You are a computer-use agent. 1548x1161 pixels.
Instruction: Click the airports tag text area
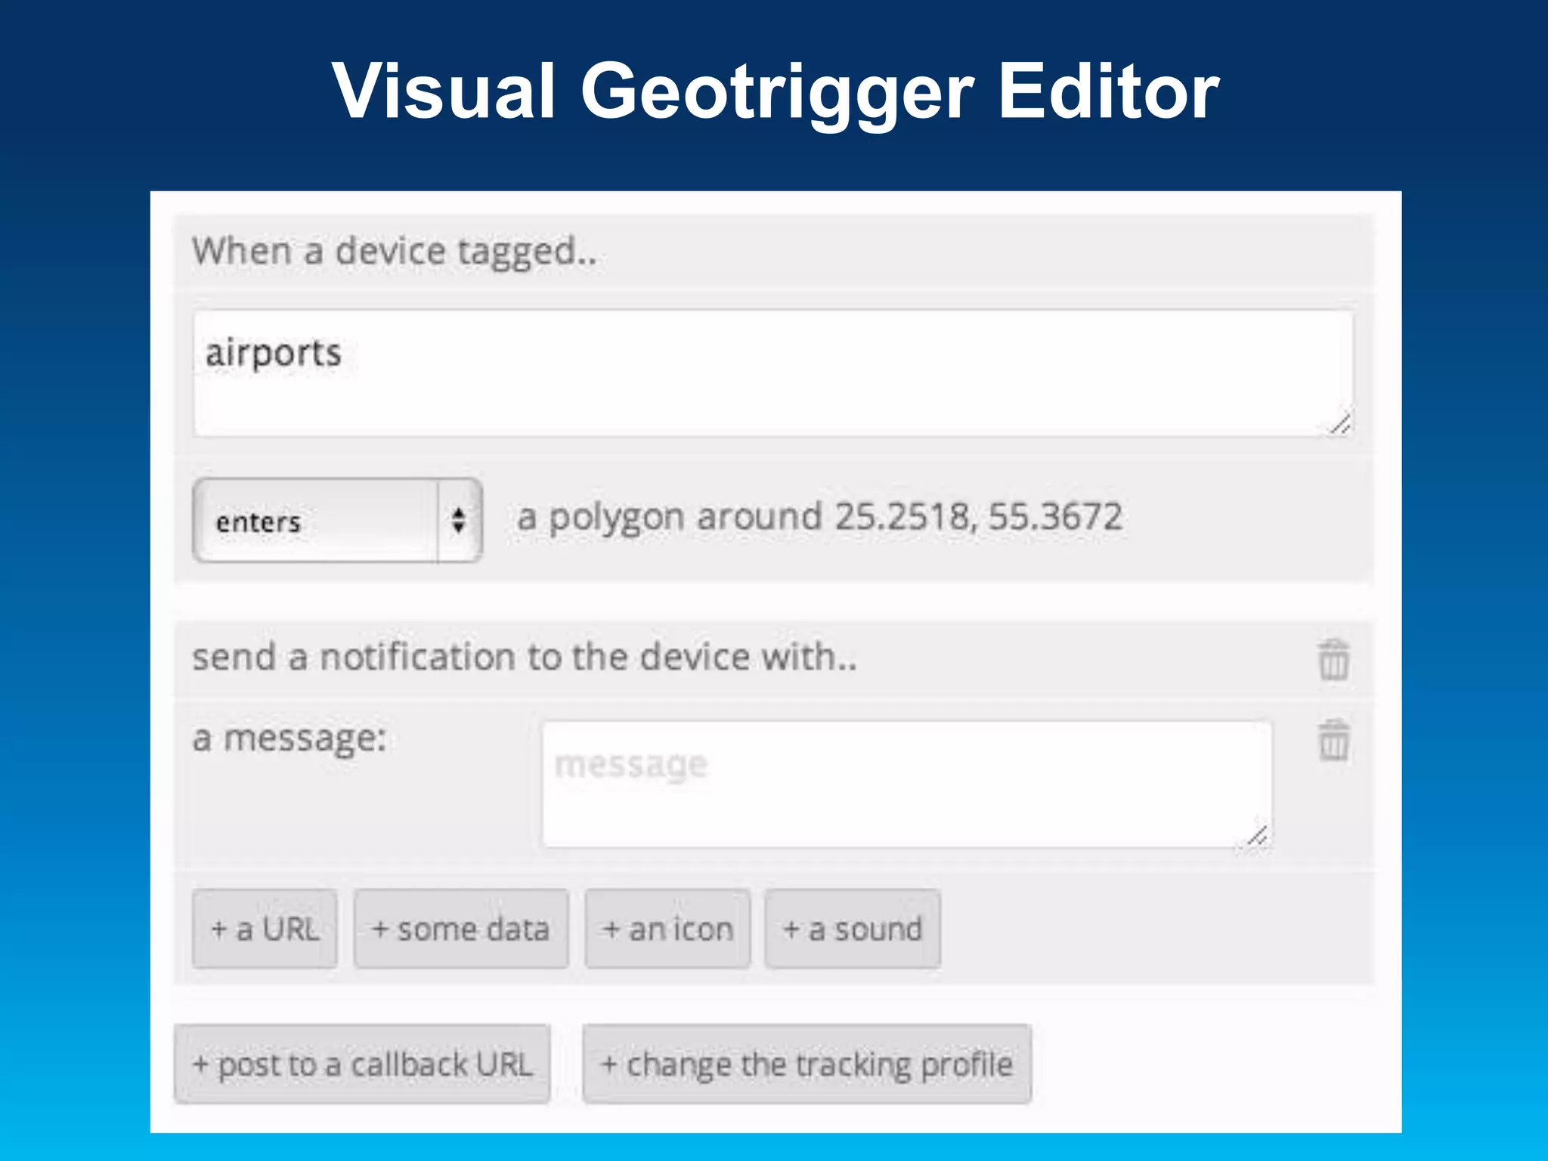773,373
